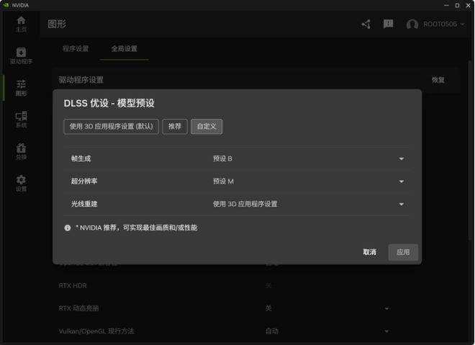Screen dimensions: 475x345
Task: Click the feedback notification icon
Action: click(388, 24)
